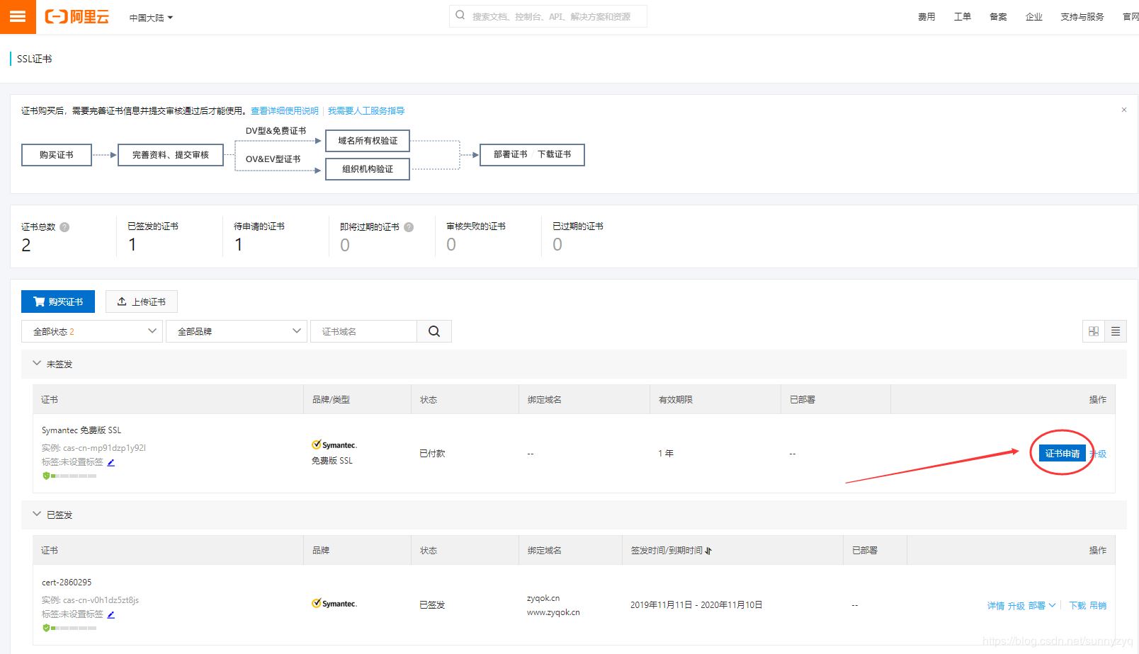Collapse the 未签发 section
The width and height of the screenshot is (1139, 654).
click(x=37, y=364)
